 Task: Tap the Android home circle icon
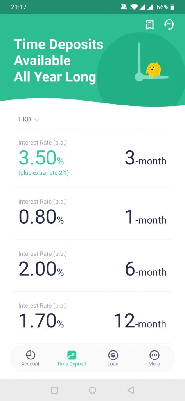pyautogui.click(x=92, y=390)
